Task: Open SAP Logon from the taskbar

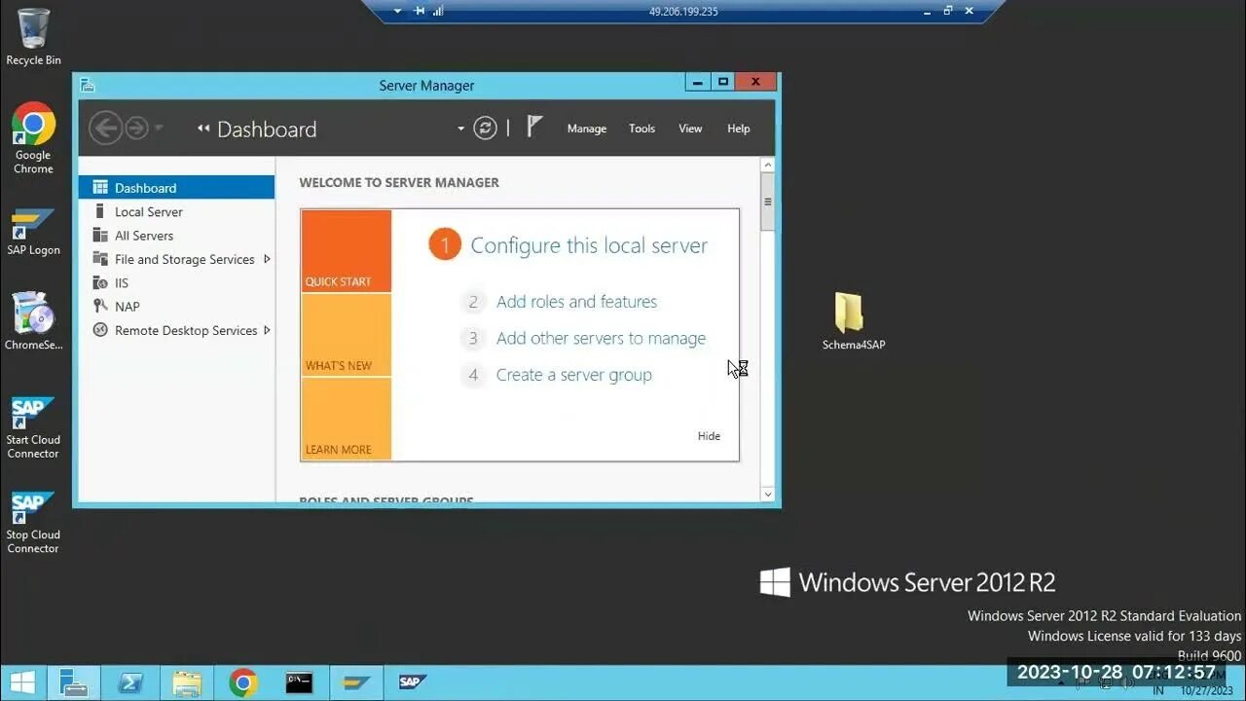Action: click(356, 683)
